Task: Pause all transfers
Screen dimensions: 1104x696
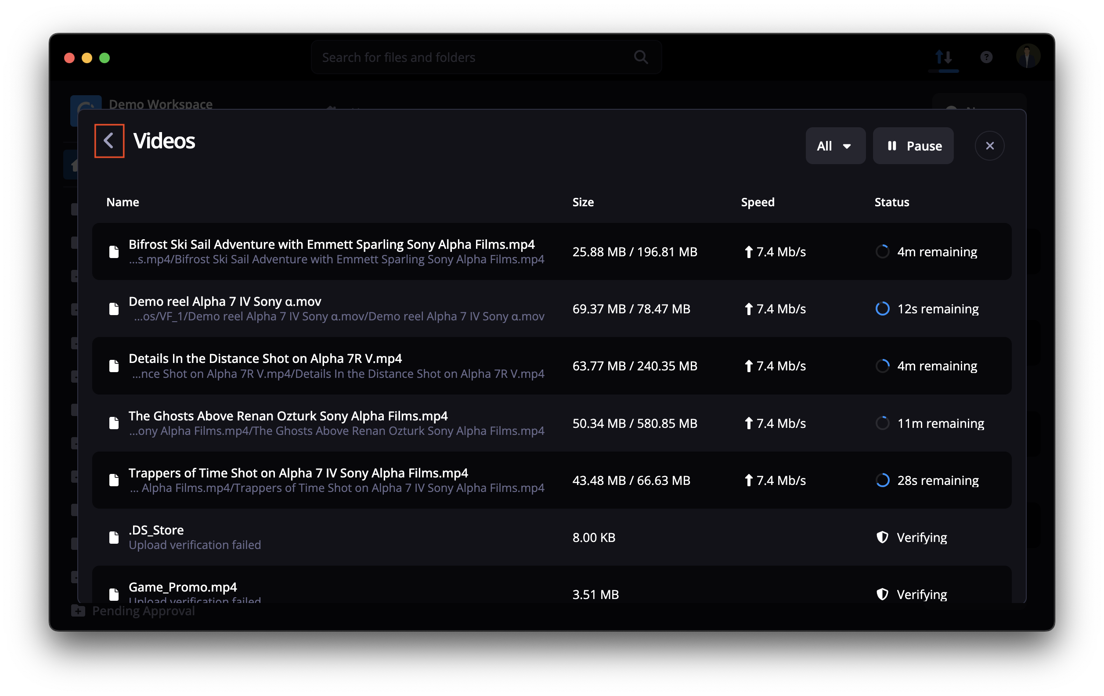Action: [x=913, y=146]
